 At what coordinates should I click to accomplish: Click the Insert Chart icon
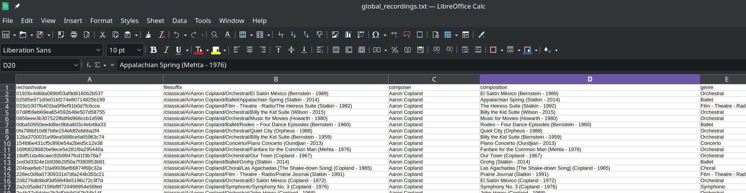tap(348, 35)
